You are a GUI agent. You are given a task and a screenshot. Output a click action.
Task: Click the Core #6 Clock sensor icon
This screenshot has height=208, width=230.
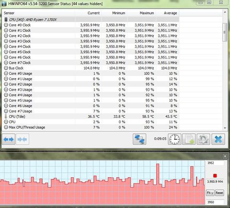[x=6, y=57]
